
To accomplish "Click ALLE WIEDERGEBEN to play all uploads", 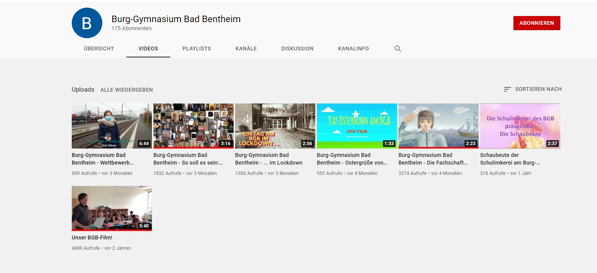I will [127, 90].
